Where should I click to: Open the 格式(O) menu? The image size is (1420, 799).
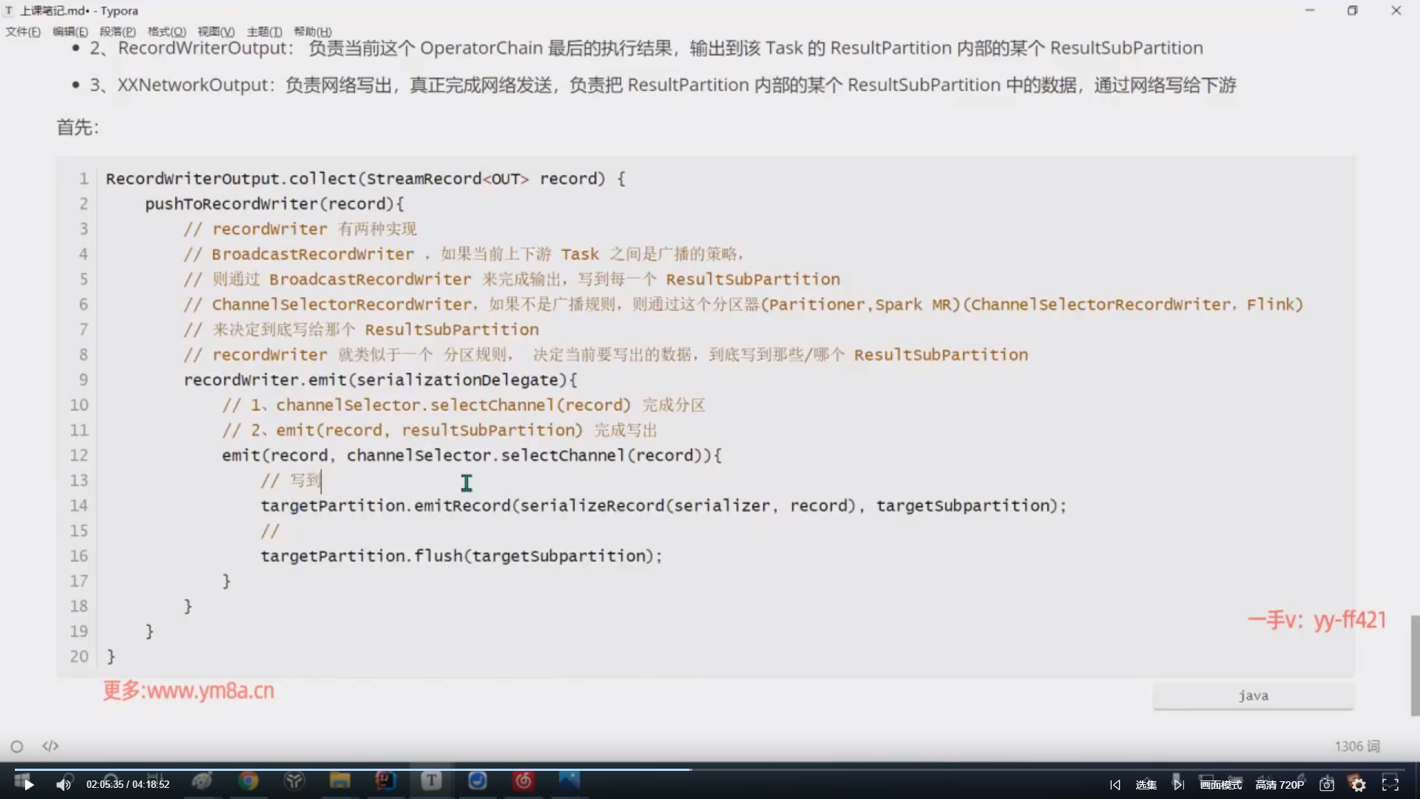166,32
